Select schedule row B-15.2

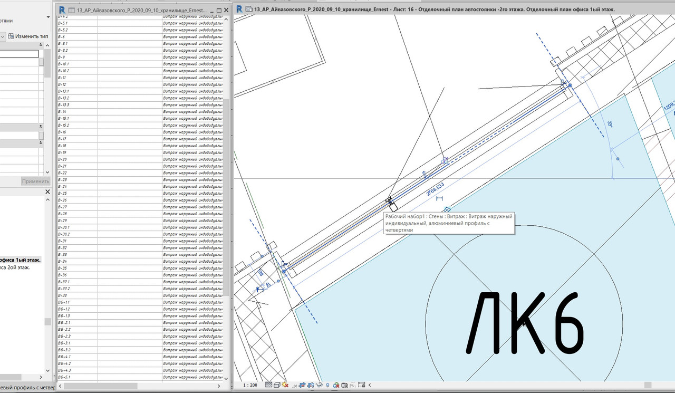tap(140, 126)
